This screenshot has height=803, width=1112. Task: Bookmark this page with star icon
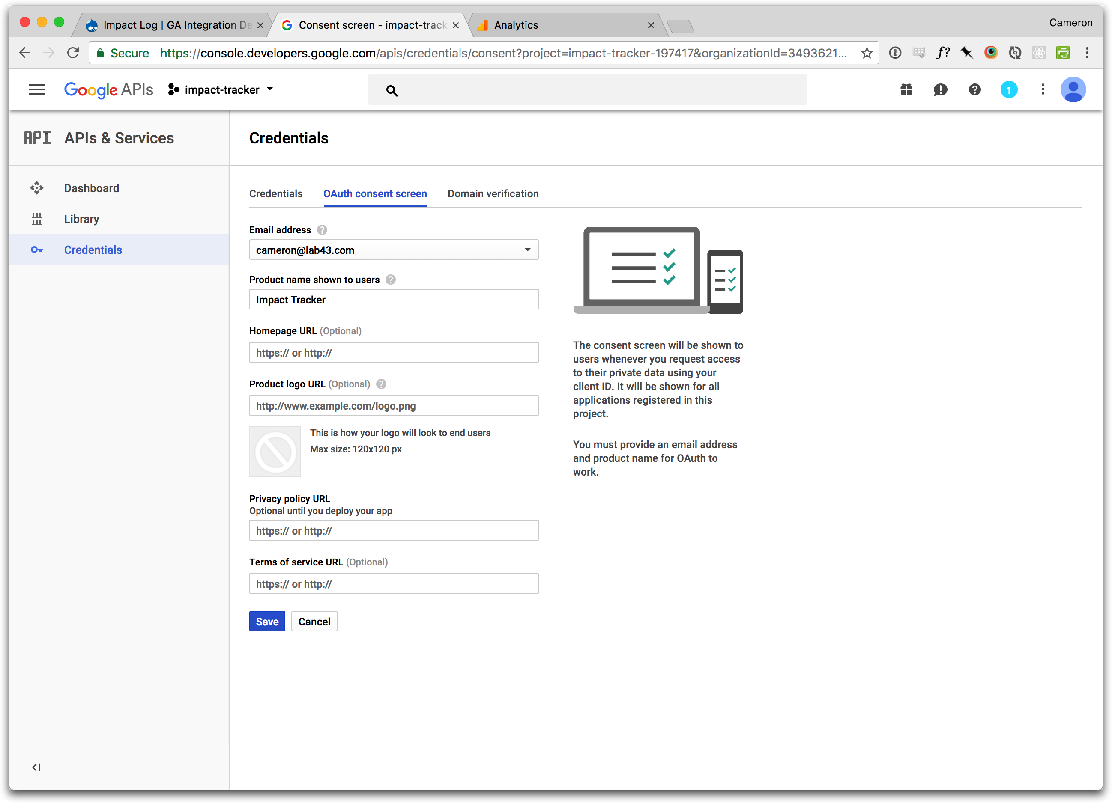867,53
